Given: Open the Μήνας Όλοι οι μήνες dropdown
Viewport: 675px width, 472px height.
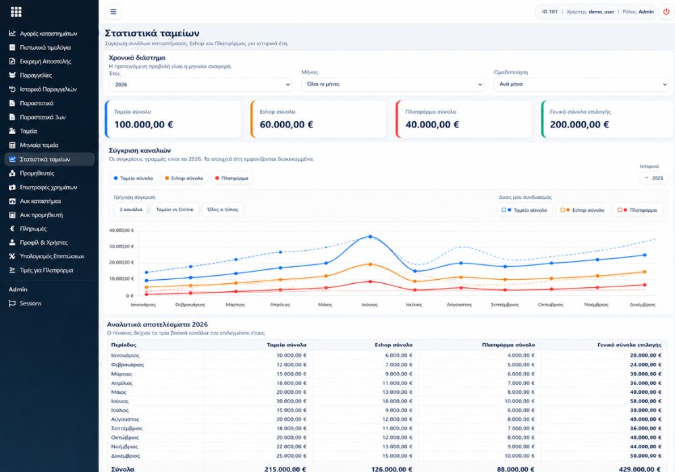Looking at the screenshot, I should [x=393, y=84].
